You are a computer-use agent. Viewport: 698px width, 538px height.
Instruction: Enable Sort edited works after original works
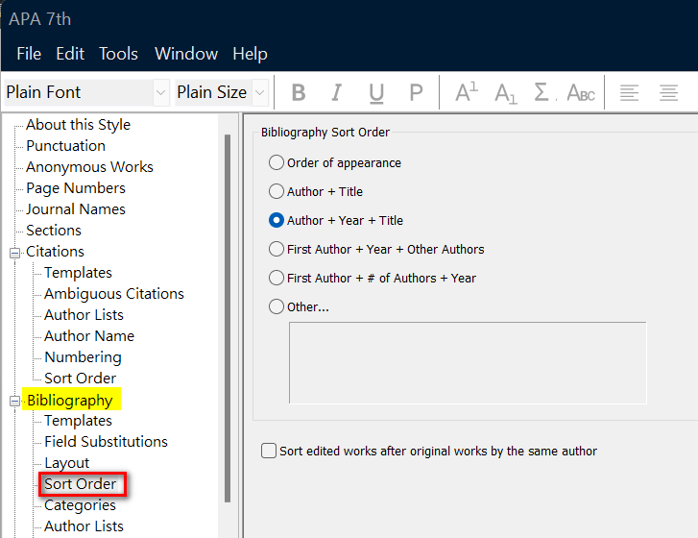(269, 451)
